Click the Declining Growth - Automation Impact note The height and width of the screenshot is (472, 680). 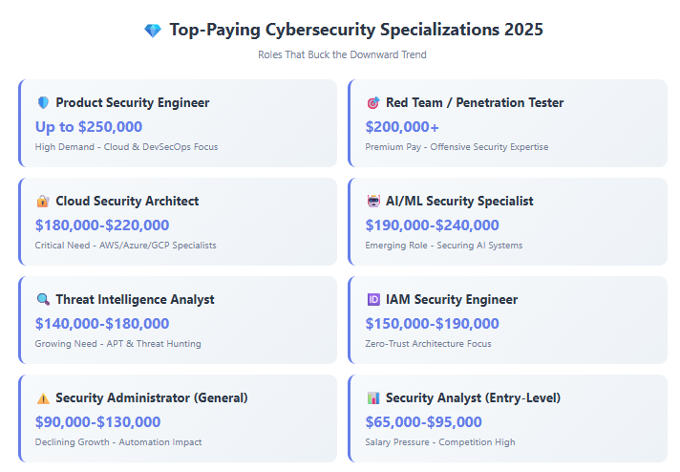pos(118,442)
